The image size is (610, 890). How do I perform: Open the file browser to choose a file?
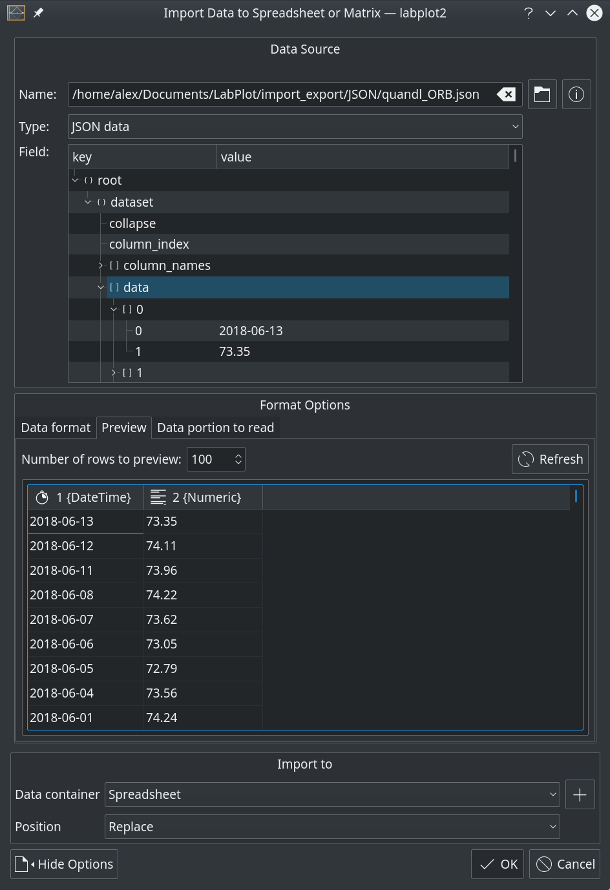(542, 94)
